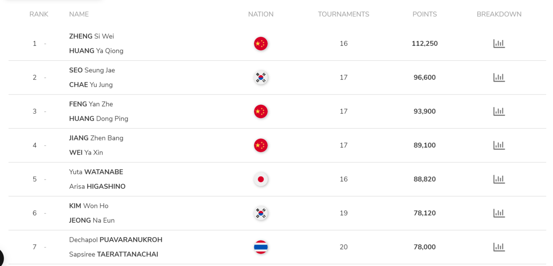Click Japan flag in rank 5 row
The height and width of the screenshot is (266, 553).
261,179
